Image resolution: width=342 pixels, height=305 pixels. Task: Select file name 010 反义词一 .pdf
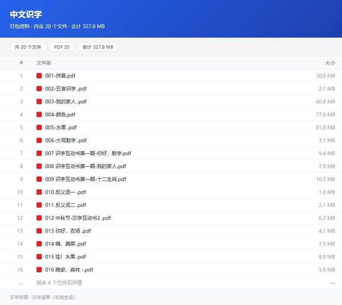(65, 192)
